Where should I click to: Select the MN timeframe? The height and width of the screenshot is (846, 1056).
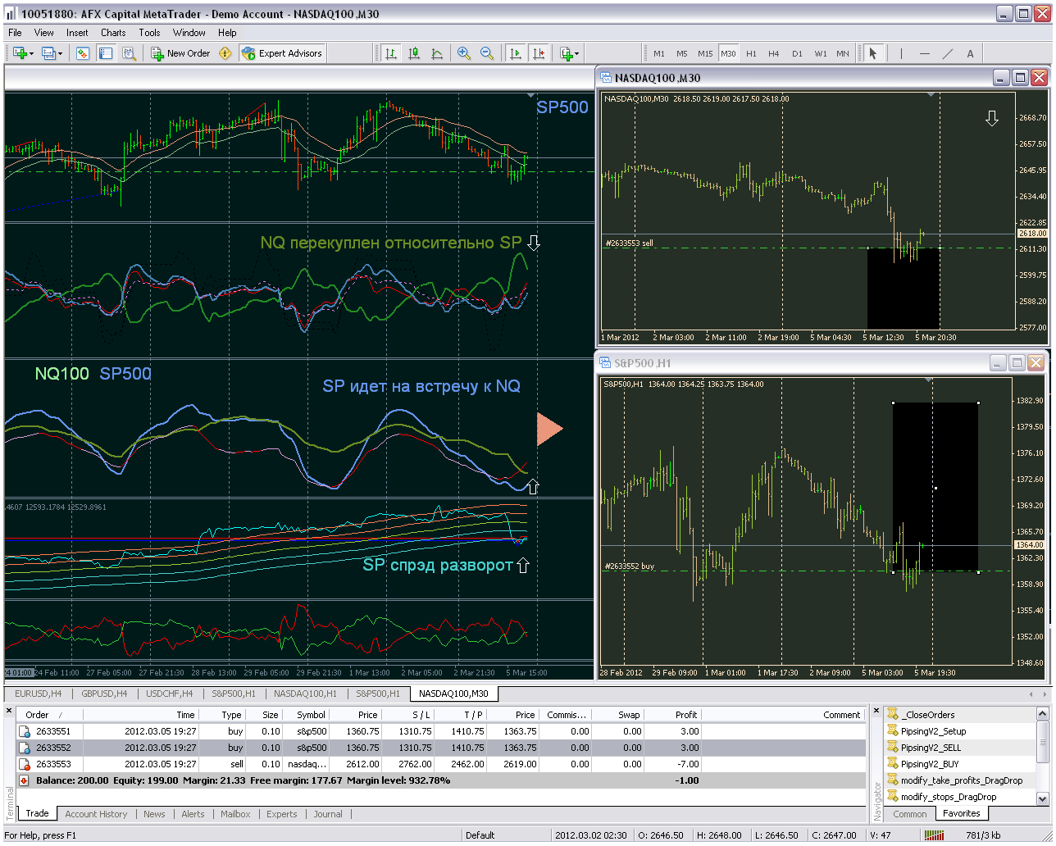tap(843, 53)
